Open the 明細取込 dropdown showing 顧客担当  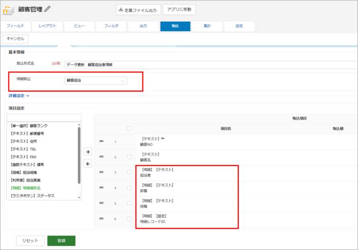click(x=96, y=81)
